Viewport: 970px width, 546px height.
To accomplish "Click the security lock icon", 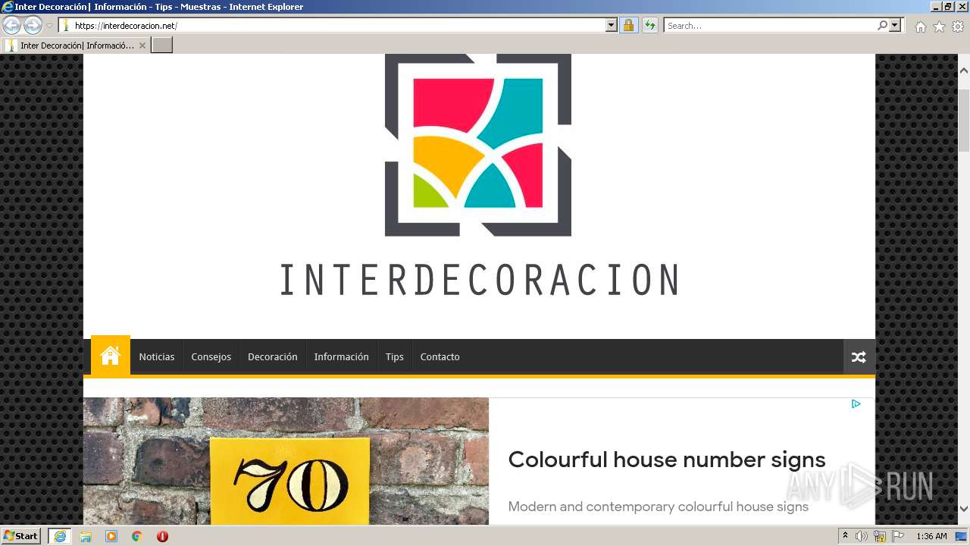I will pyautogui.click(x=628, y=25).
